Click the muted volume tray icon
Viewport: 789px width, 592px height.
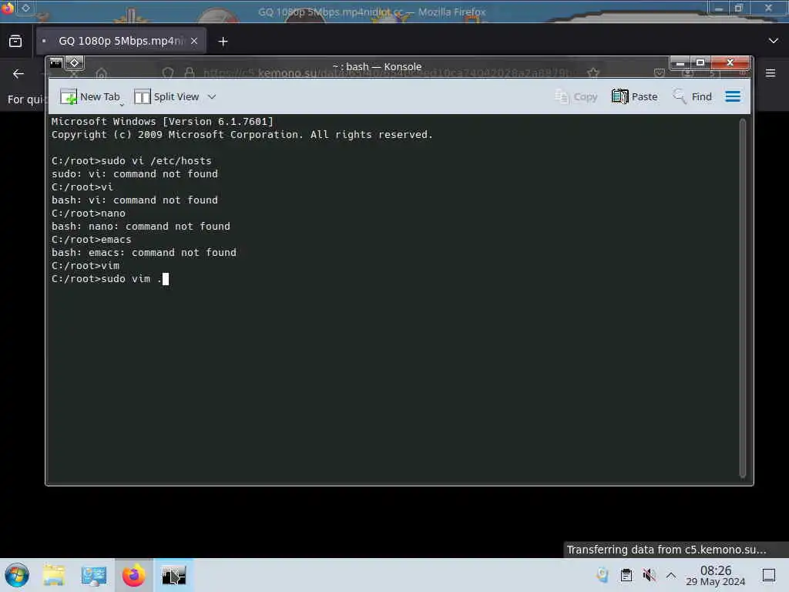(649, 575)
